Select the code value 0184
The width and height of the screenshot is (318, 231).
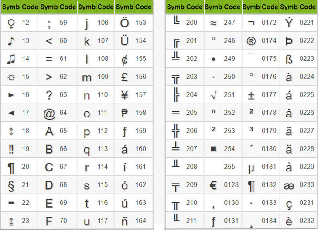[269, 221]
